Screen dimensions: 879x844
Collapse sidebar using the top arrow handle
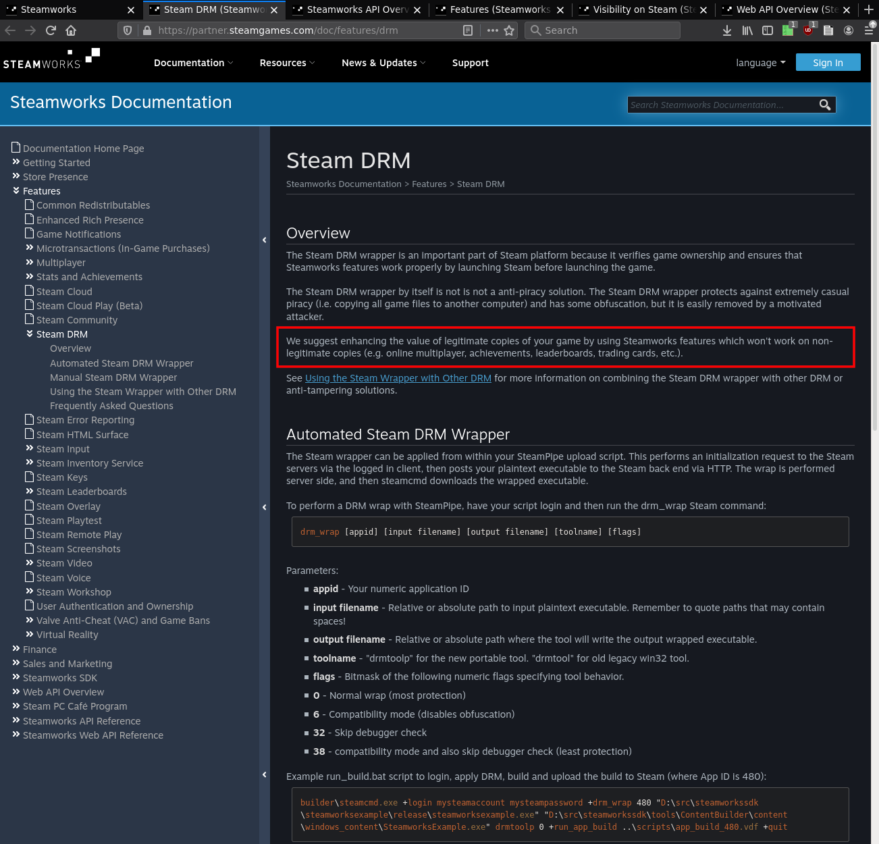(265, 240)
